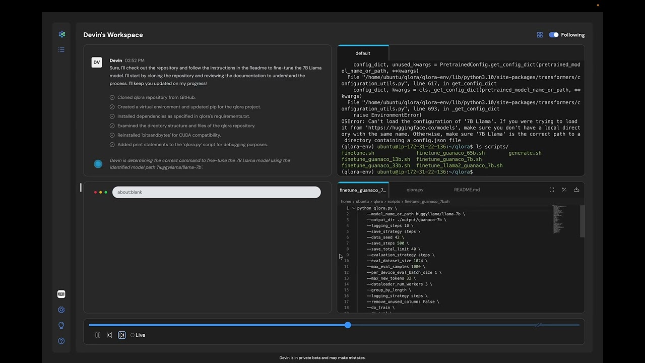Click the editor's vertical scrollbar
The image size is (645, 363).
(583, 221)
